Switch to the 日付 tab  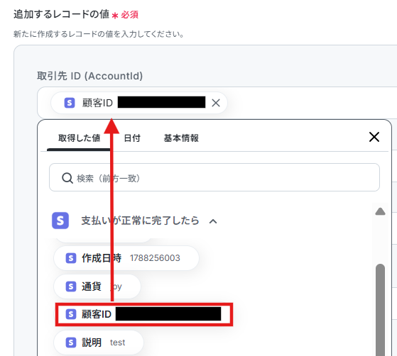[132, 138]
